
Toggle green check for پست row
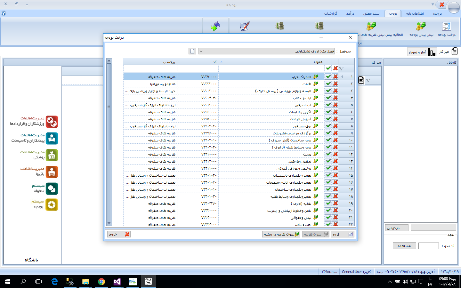click(328, 154)
